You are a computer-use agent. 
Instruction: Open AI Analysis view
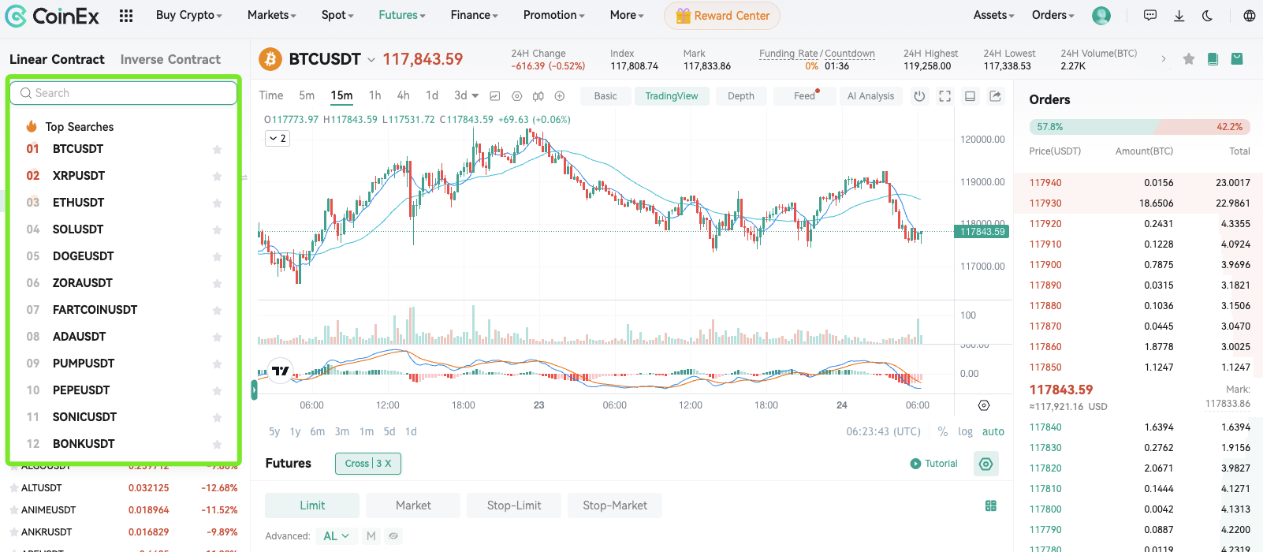[x=870, y=96]
